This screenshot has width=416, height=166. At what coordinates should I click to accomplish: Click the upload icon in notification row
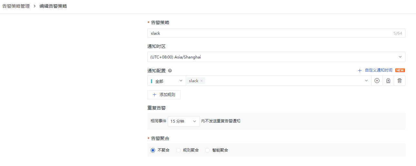click(x=388, y=81)
